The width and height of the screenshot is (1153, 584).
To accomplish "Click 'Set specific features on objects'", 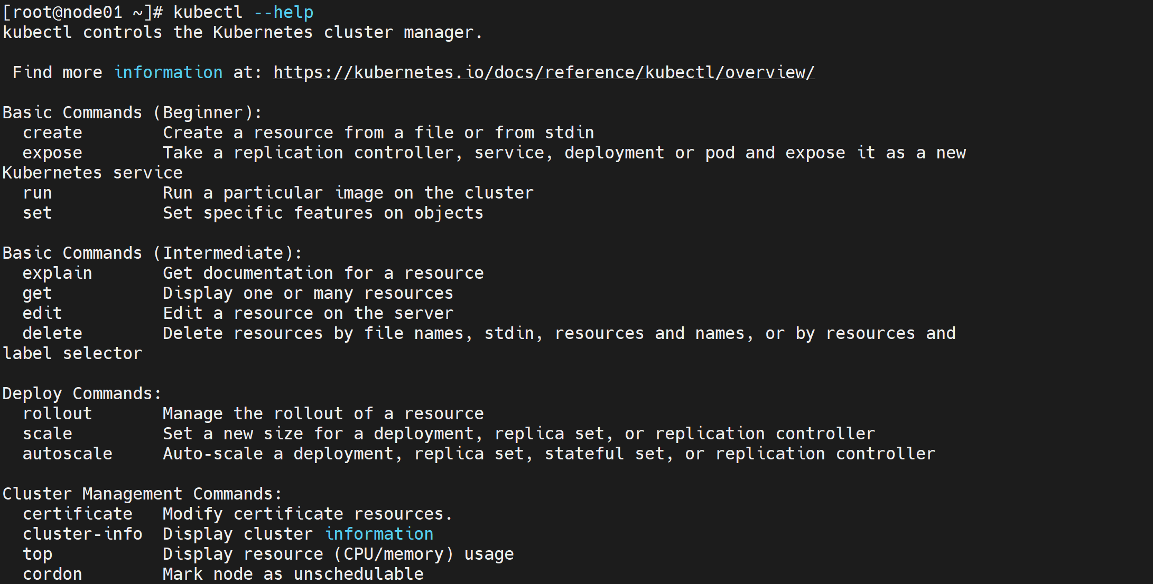I will (x=323, y=213).
